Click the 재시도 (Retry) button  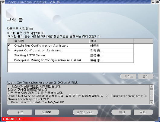pos(128,76)
